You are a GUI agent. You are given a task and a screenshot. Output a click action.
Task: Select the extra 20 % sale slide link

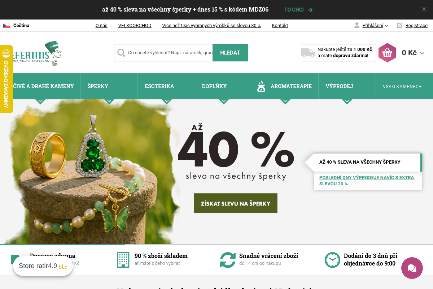(367, 181)
